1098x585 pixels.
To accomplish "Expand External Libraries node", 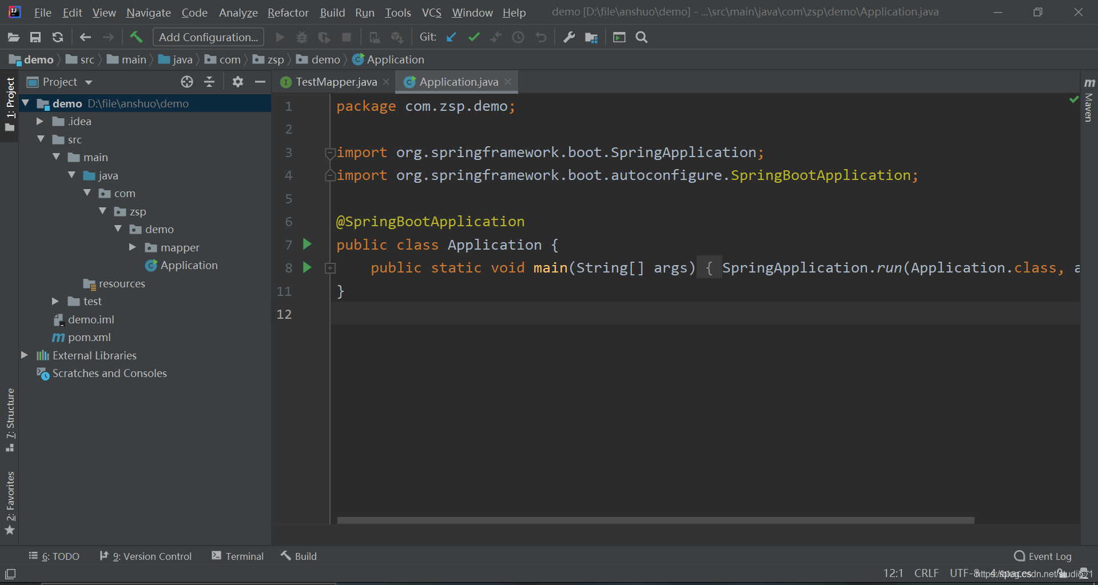I will pyautogui.click(x=25, y=355).
